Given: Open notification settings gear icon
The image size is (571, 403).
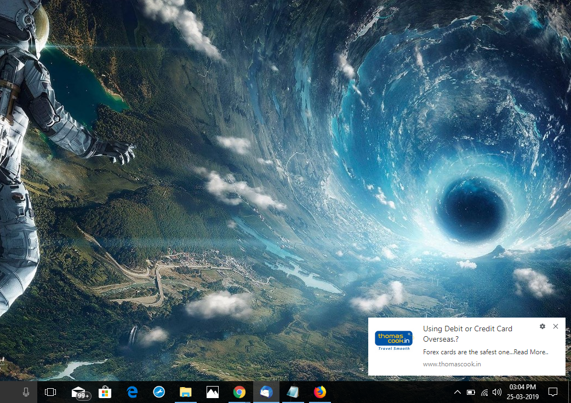Looking at the screenshot, I should 543,326.
